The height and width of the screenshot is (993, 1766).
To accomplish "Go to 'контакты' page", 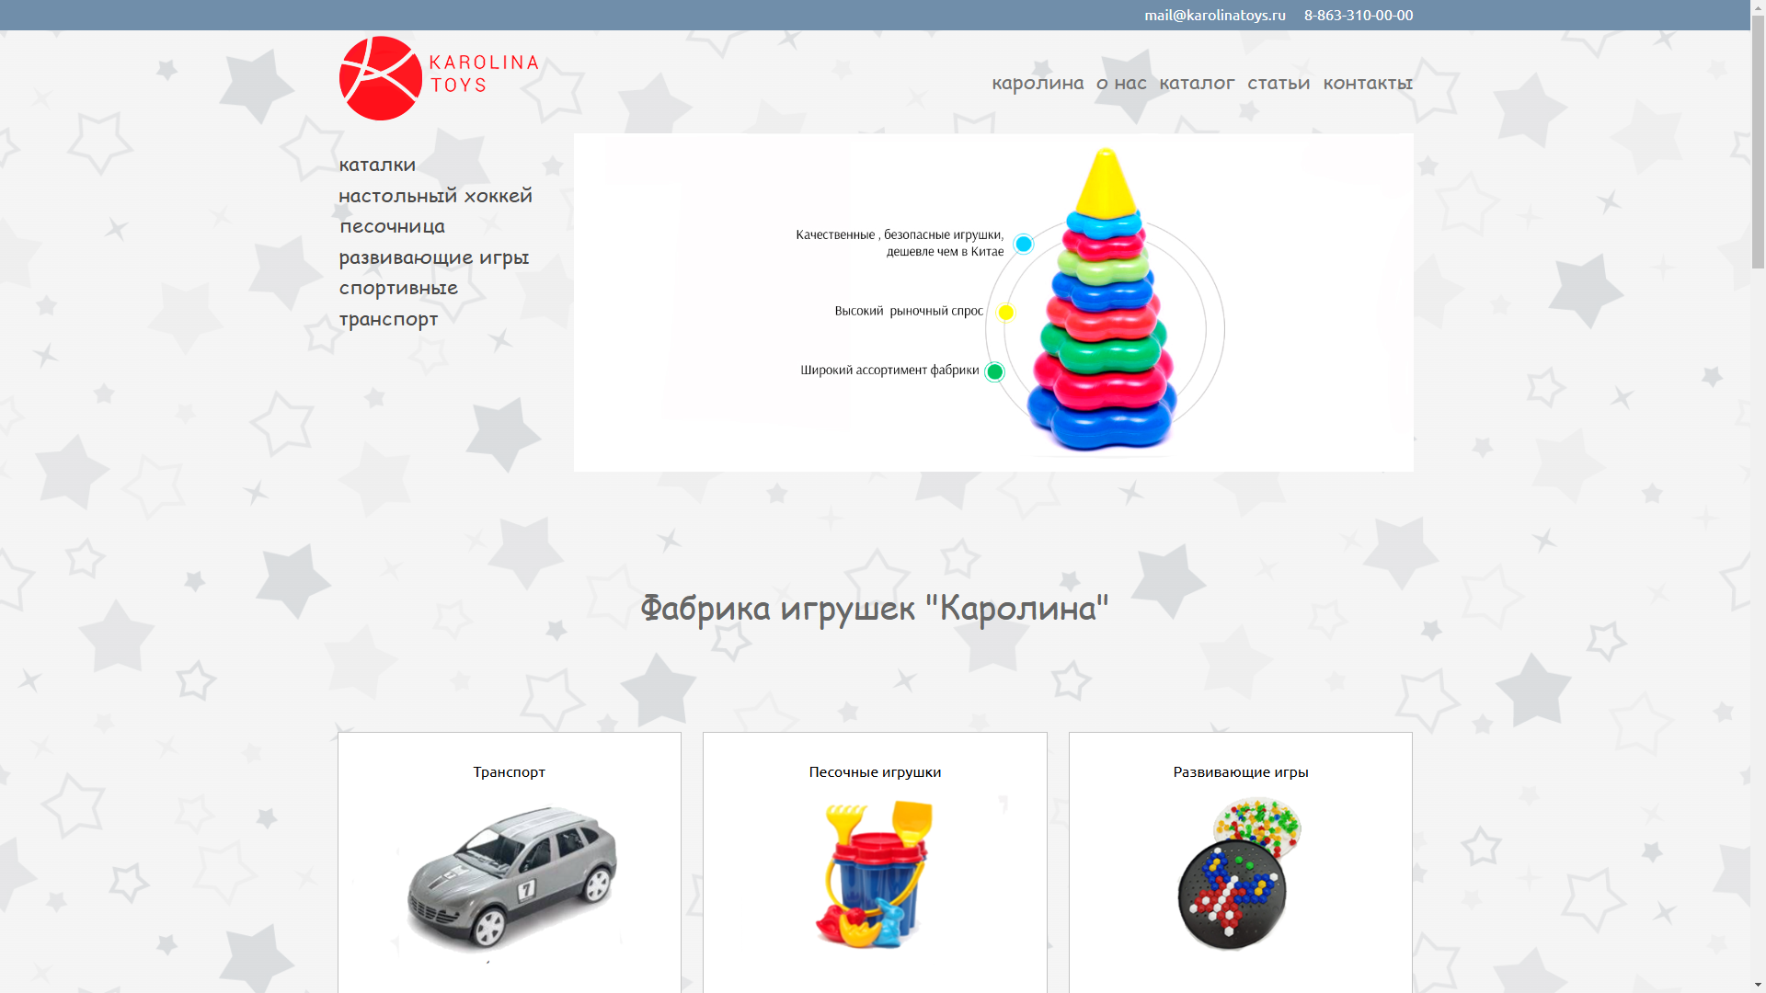I will pyautogui.click(x=1368, y=83).
